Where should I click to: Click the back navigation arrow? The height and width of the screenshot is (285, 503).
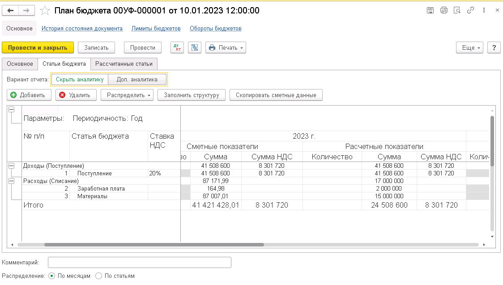pos(10,11)
